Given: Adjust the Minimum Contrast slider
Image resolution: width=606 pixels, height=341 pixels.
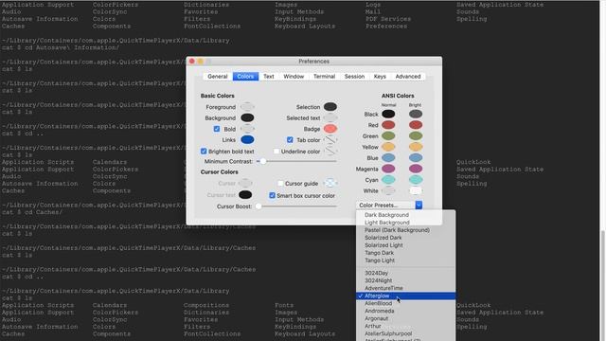Looking at the screenshot, I should [x=296, y=161].
